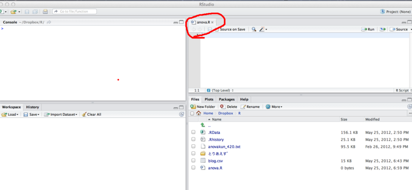Refresh the Files pane listing
This screenshot has height=190, width=412.
409,107
